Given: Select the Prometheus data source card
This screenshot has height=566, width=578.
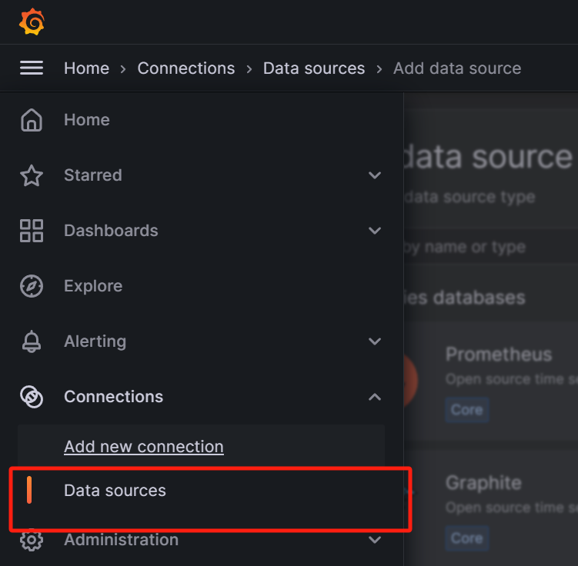Looking at the screenshot, I should click(499, 355).
